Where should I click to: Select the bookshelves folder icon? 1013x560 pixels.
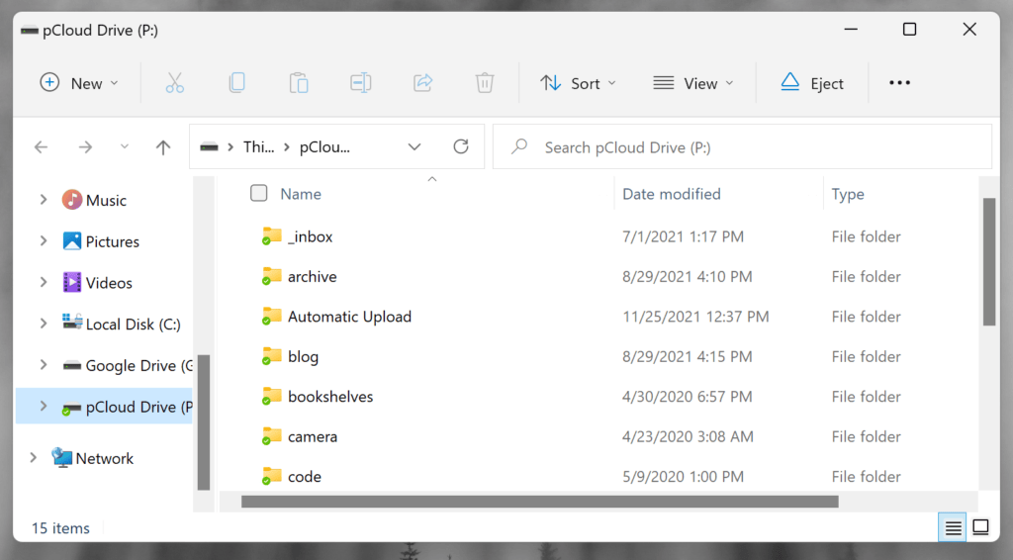271,397
